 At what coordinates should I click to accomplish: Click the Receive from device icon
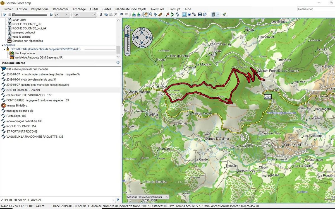[139, 14]
